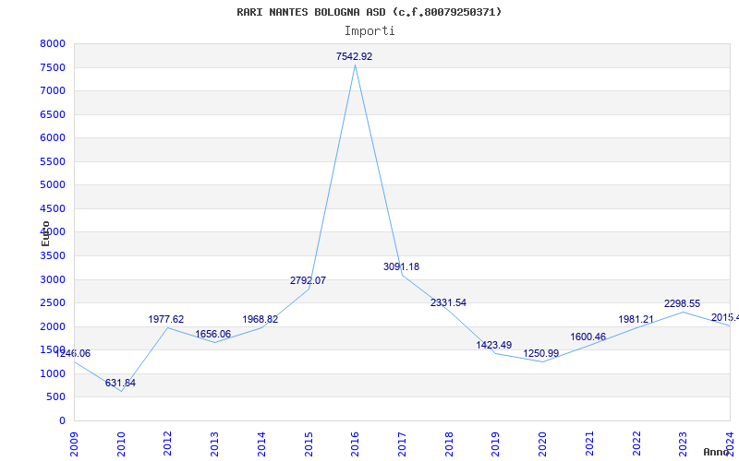Select the 7500 y-axis tick label
Image resolution: width=739 pixels, height=461 pixels.
click(x=53, y=67)
